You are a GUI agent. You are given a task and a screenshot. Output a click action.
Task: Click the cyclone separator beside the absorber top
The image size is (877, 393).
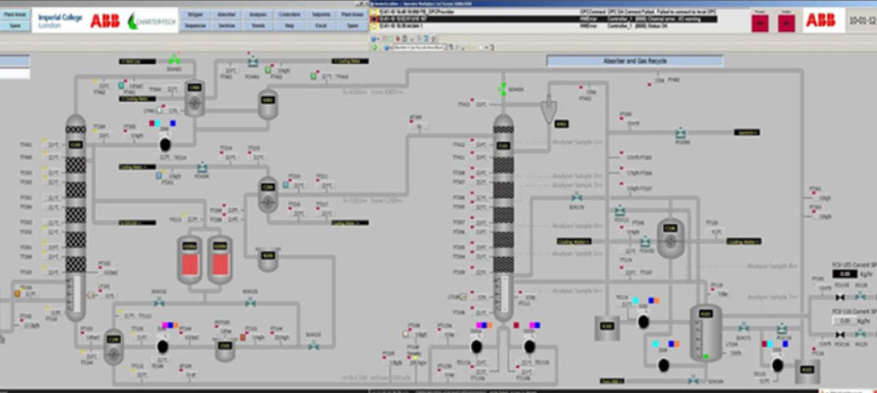(551, 109)
